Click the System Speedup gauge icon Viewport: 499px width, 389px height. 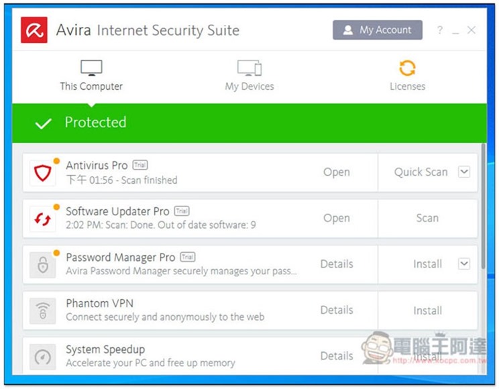coord(43,357)
